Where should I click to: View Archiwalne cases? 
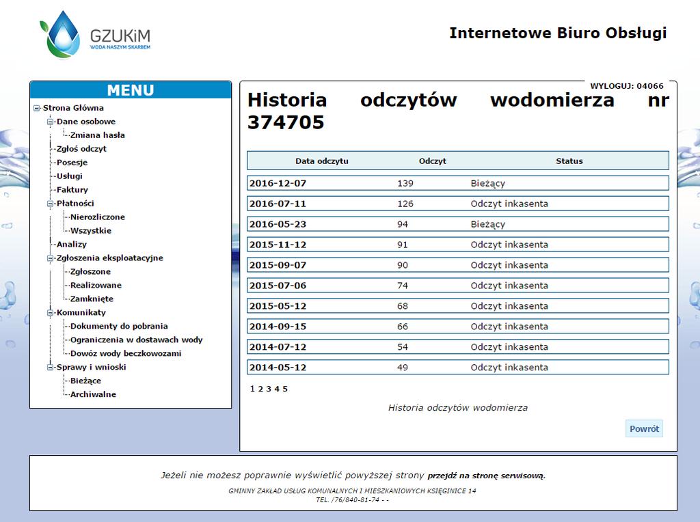pyautogui.click(x=93, y=394)
